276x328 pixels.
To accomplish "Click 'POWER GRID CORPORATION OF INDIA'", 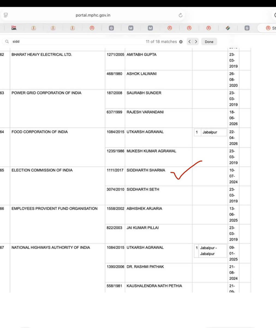I will [46, 93].
